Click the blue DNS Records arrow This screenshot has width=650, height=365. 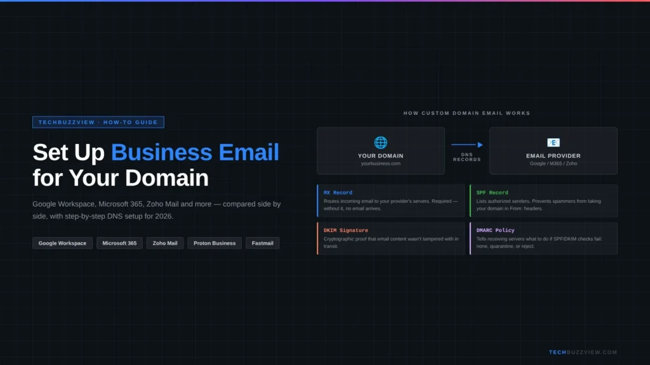[x=467, y=145]
